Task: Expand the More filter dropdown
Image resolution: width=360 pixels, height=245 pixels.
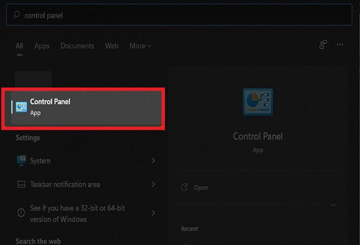Action: [140, 46]
